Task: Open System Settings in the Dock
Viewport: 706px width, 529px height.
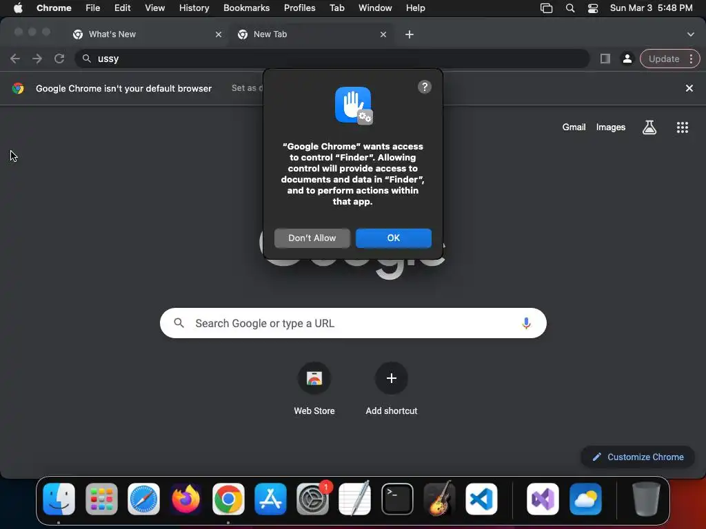Action: [312, 499]
